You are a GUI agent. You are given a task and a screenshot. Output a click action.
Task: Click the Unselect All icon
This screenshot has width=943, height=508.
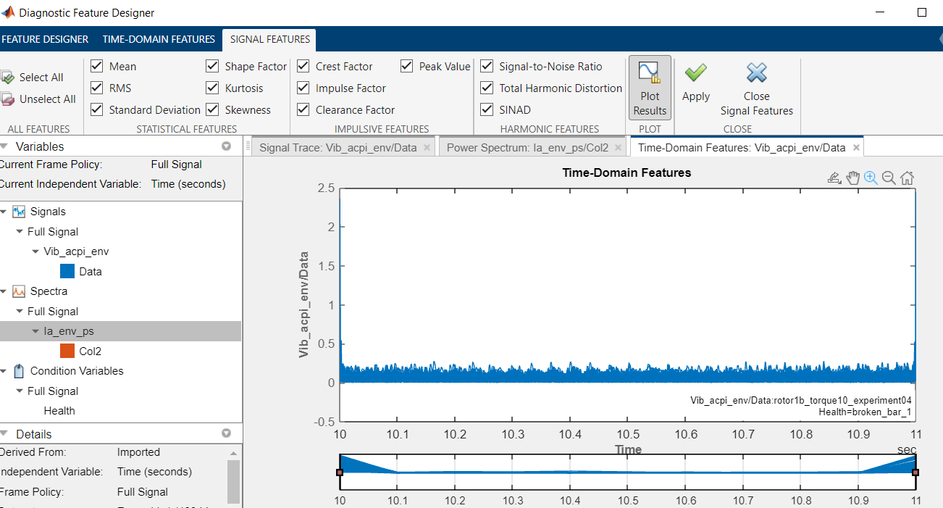coord(7,99)
